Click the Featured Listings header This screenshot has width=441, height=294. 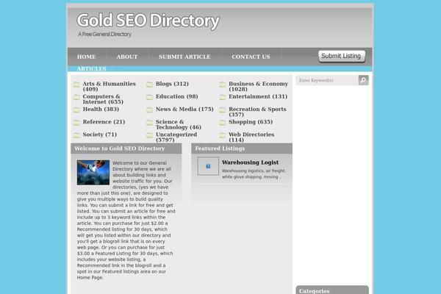(x=242, y=148)
